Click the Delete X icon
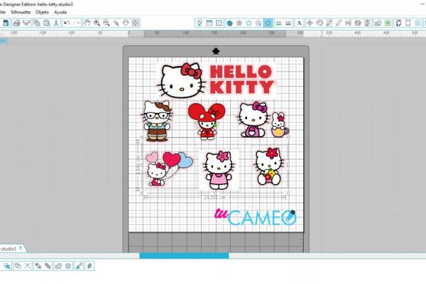 coord(27,266)
